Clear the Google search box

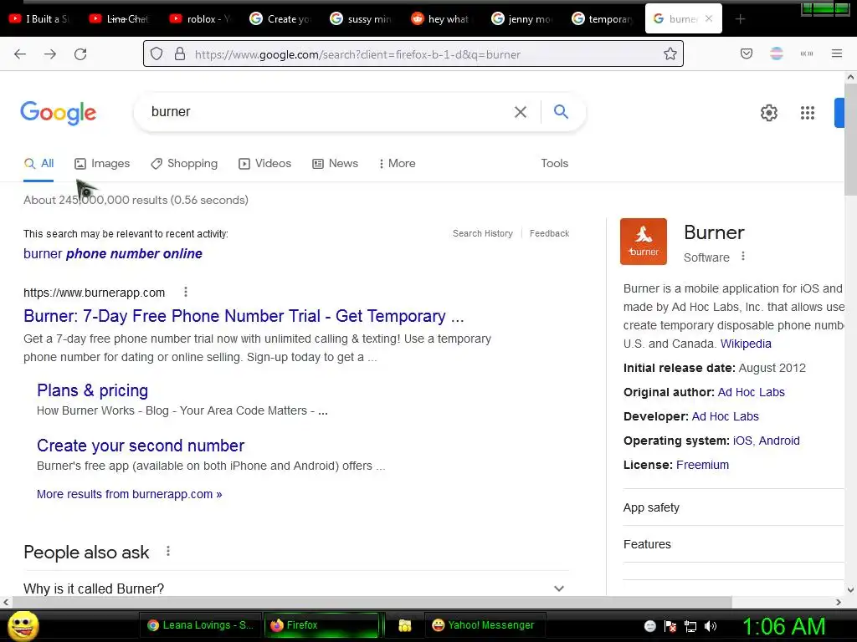coord(521,112)
